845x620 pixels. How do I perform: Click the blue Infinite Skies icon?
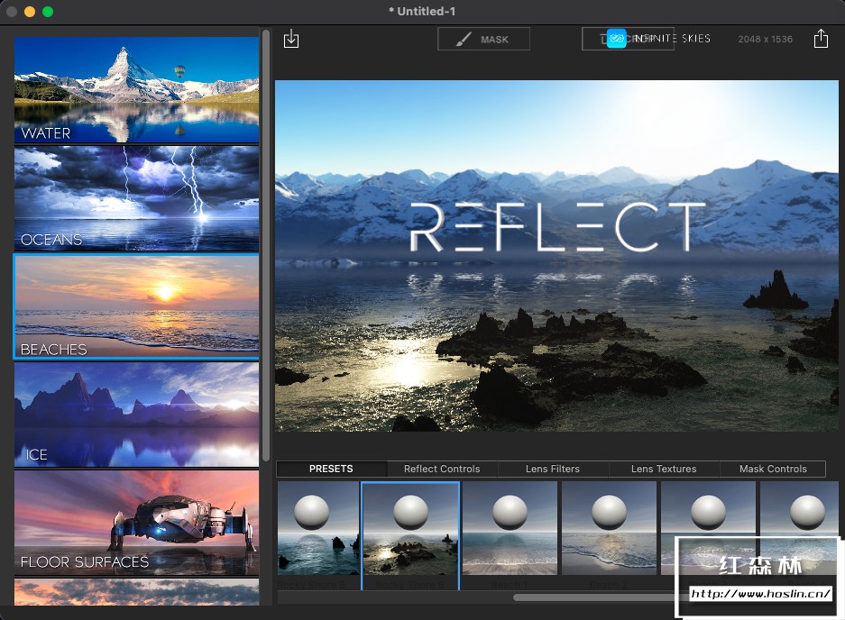click(616, 39)
